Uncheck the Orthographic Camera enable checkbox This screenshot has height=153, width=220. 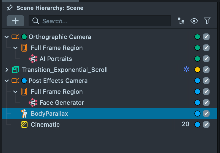coord(206,37)
